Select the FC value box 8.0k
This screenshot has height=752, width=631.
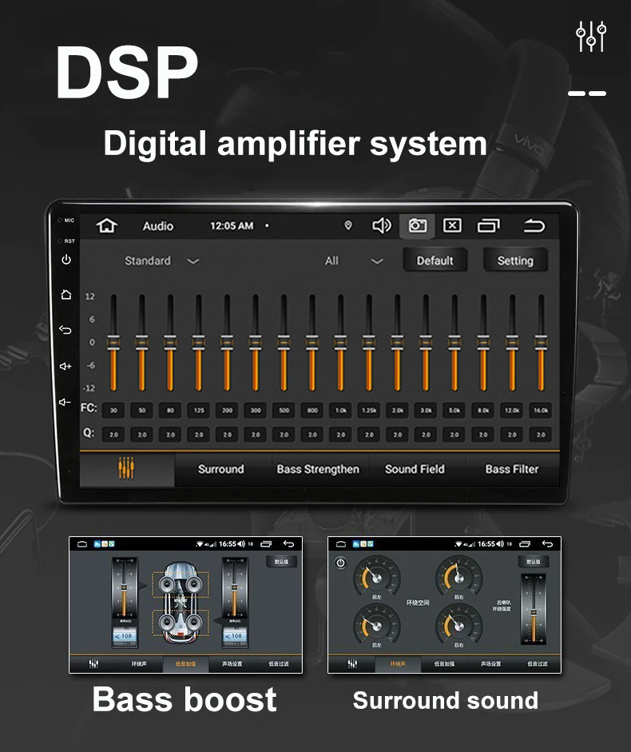tap(483, 410)
